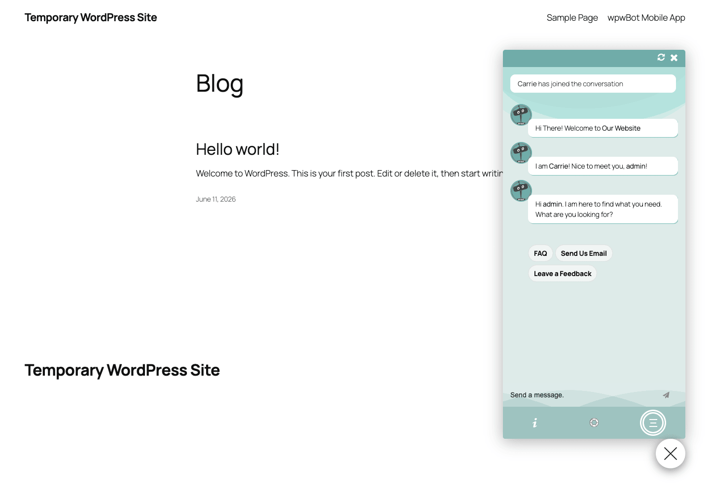Click the 'Welcome to WordPress' post excerpt
The width and height of the screenshot is (710, 493).
pyautogui.click(x=349, y=174)
